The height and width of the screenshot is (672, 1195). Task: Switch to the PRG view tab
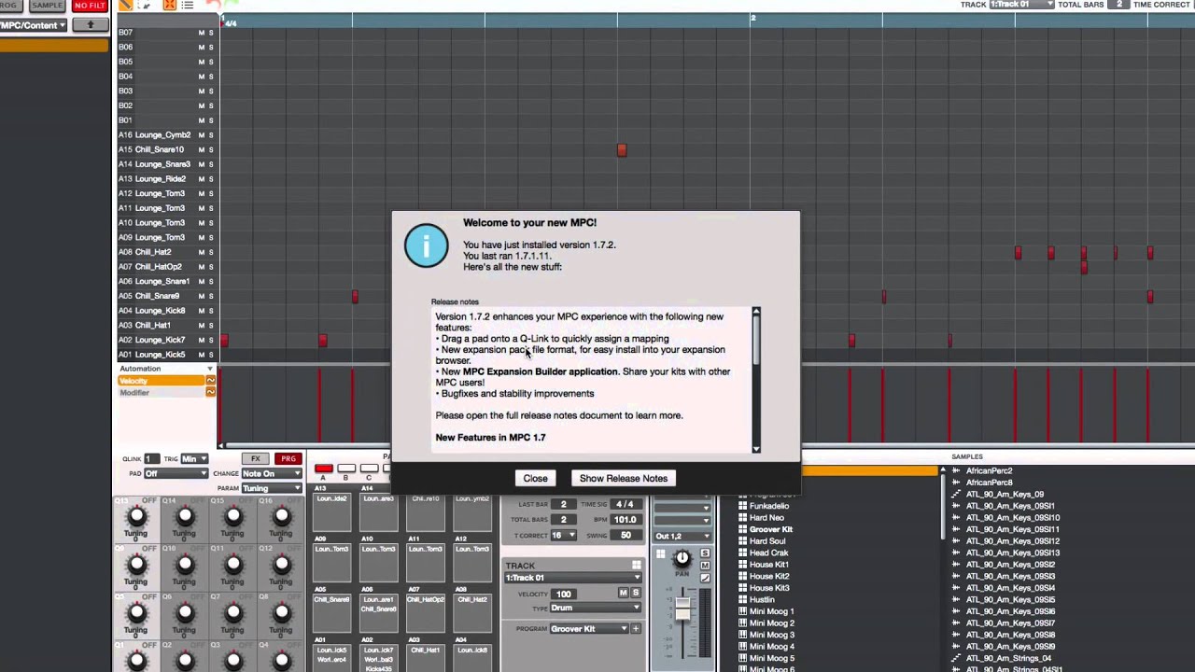[288, 459]
